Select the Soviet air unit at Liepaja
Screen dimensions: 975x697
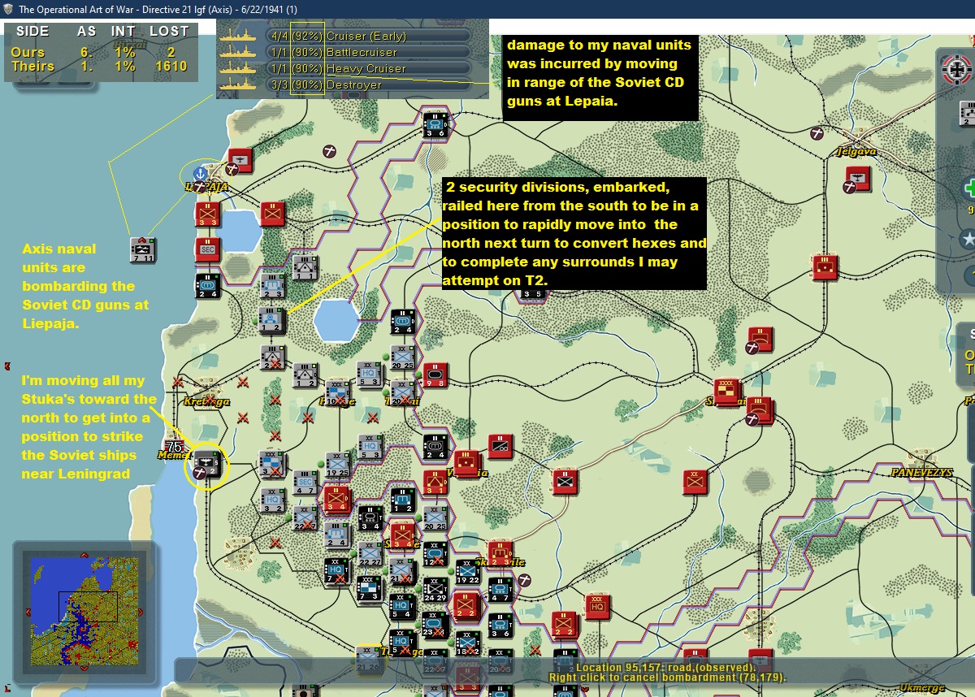point(240,162)
